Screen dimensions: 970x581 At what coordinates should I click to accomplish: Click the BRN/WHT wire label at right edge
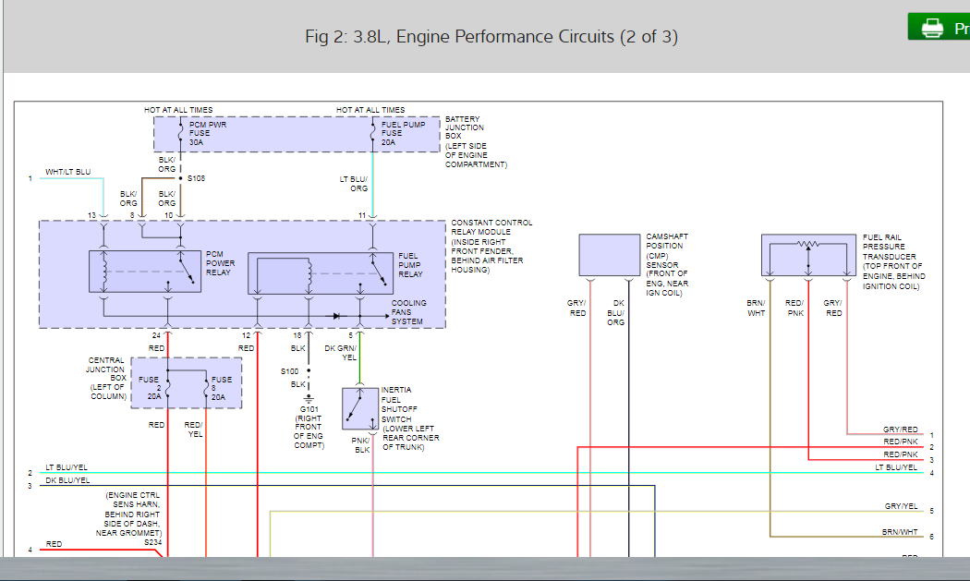899,532
